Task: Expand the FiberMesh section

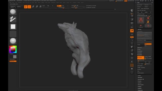Action: (140, 78)
